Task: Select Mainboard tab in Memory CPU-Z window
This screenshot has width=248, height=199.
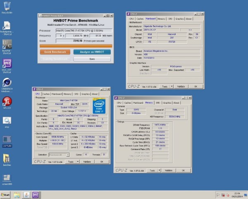Action: click(138, 103)
